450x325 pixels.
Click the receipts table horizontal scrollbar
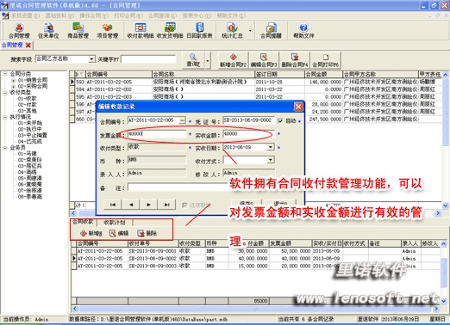[x=256, y=309]
